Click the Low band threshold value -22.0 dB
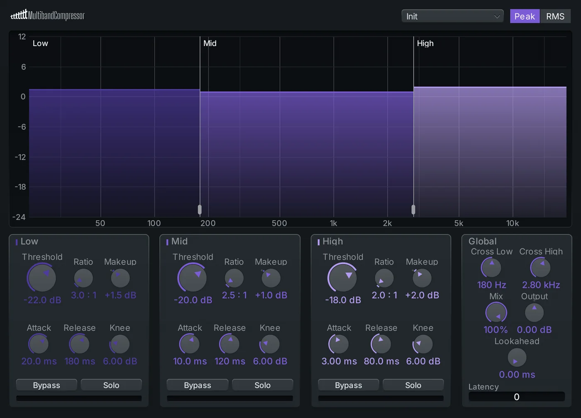The image size is (581, 418). click(42, 300)
